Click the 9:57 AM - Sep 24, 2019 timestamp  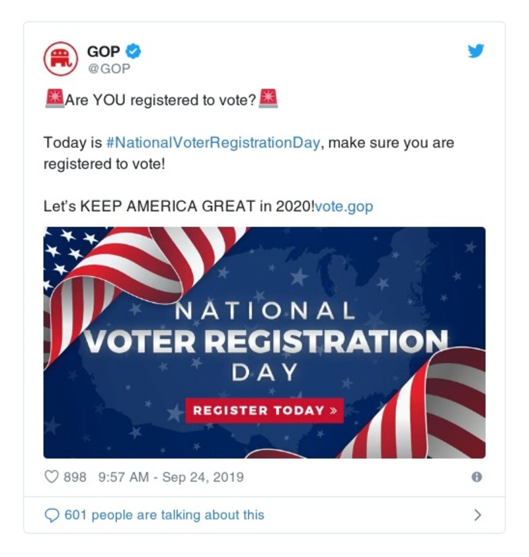[x=171, y=476]
